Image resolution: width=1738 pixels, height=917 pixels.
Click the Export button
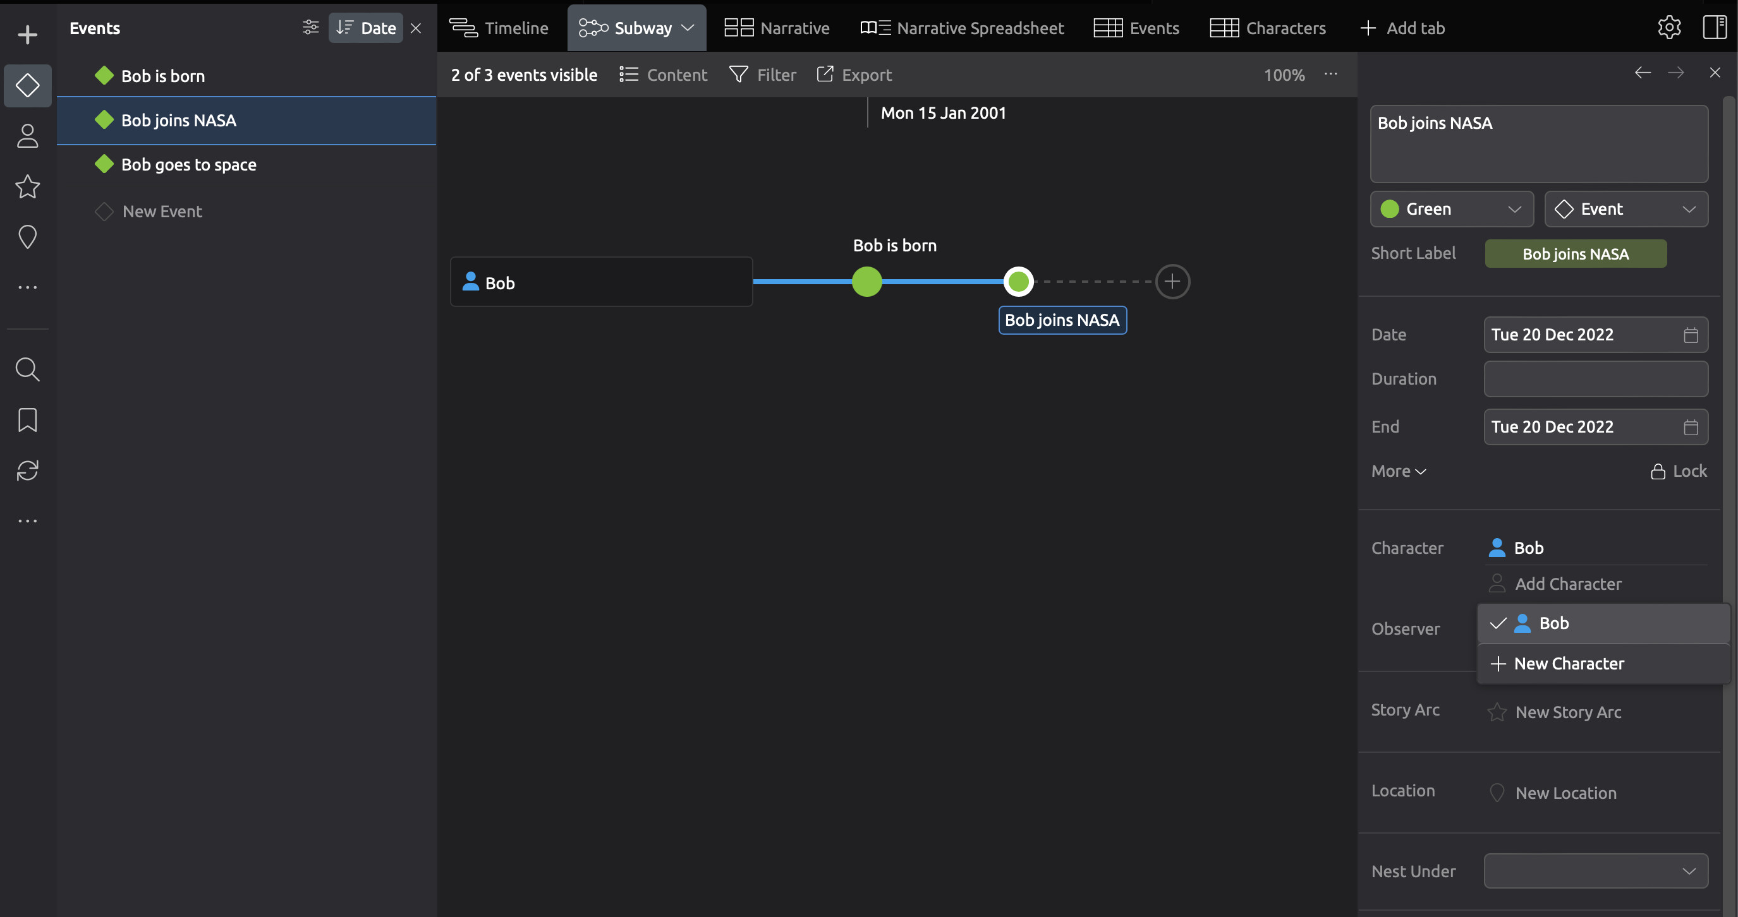853,75
